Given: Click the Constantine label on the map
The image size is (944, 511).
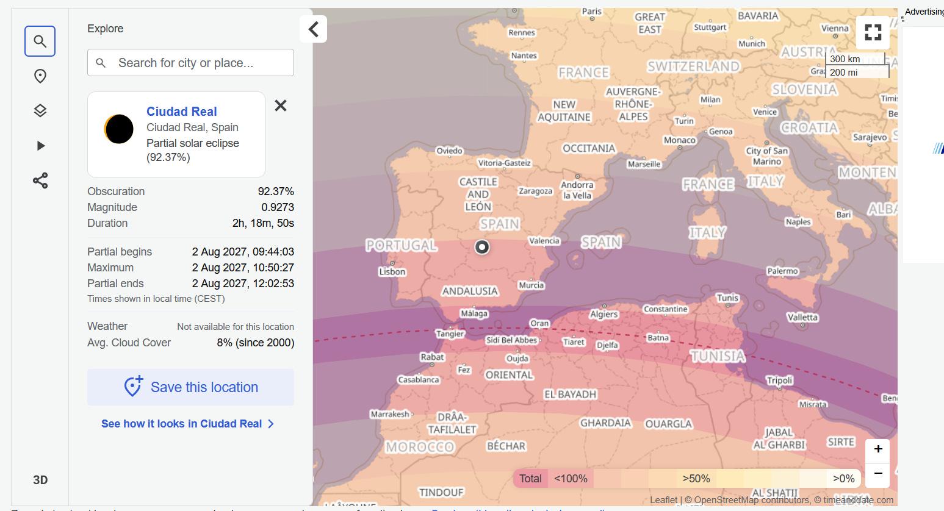Looking at the screenshot, I should pos(666,309).
